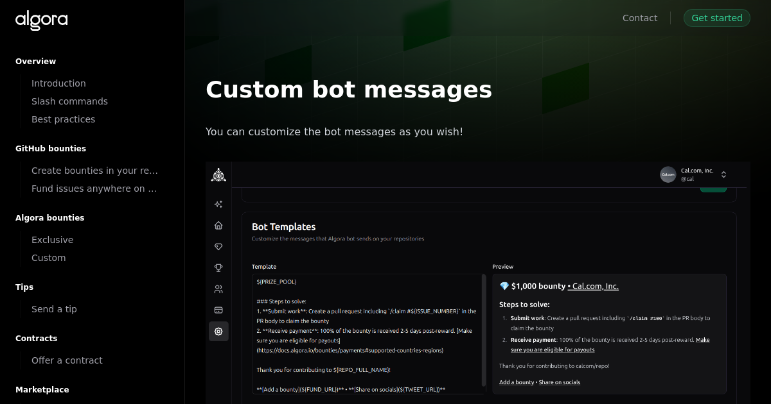
Task: Switch to the Best practices page
Action: point(63,119)
